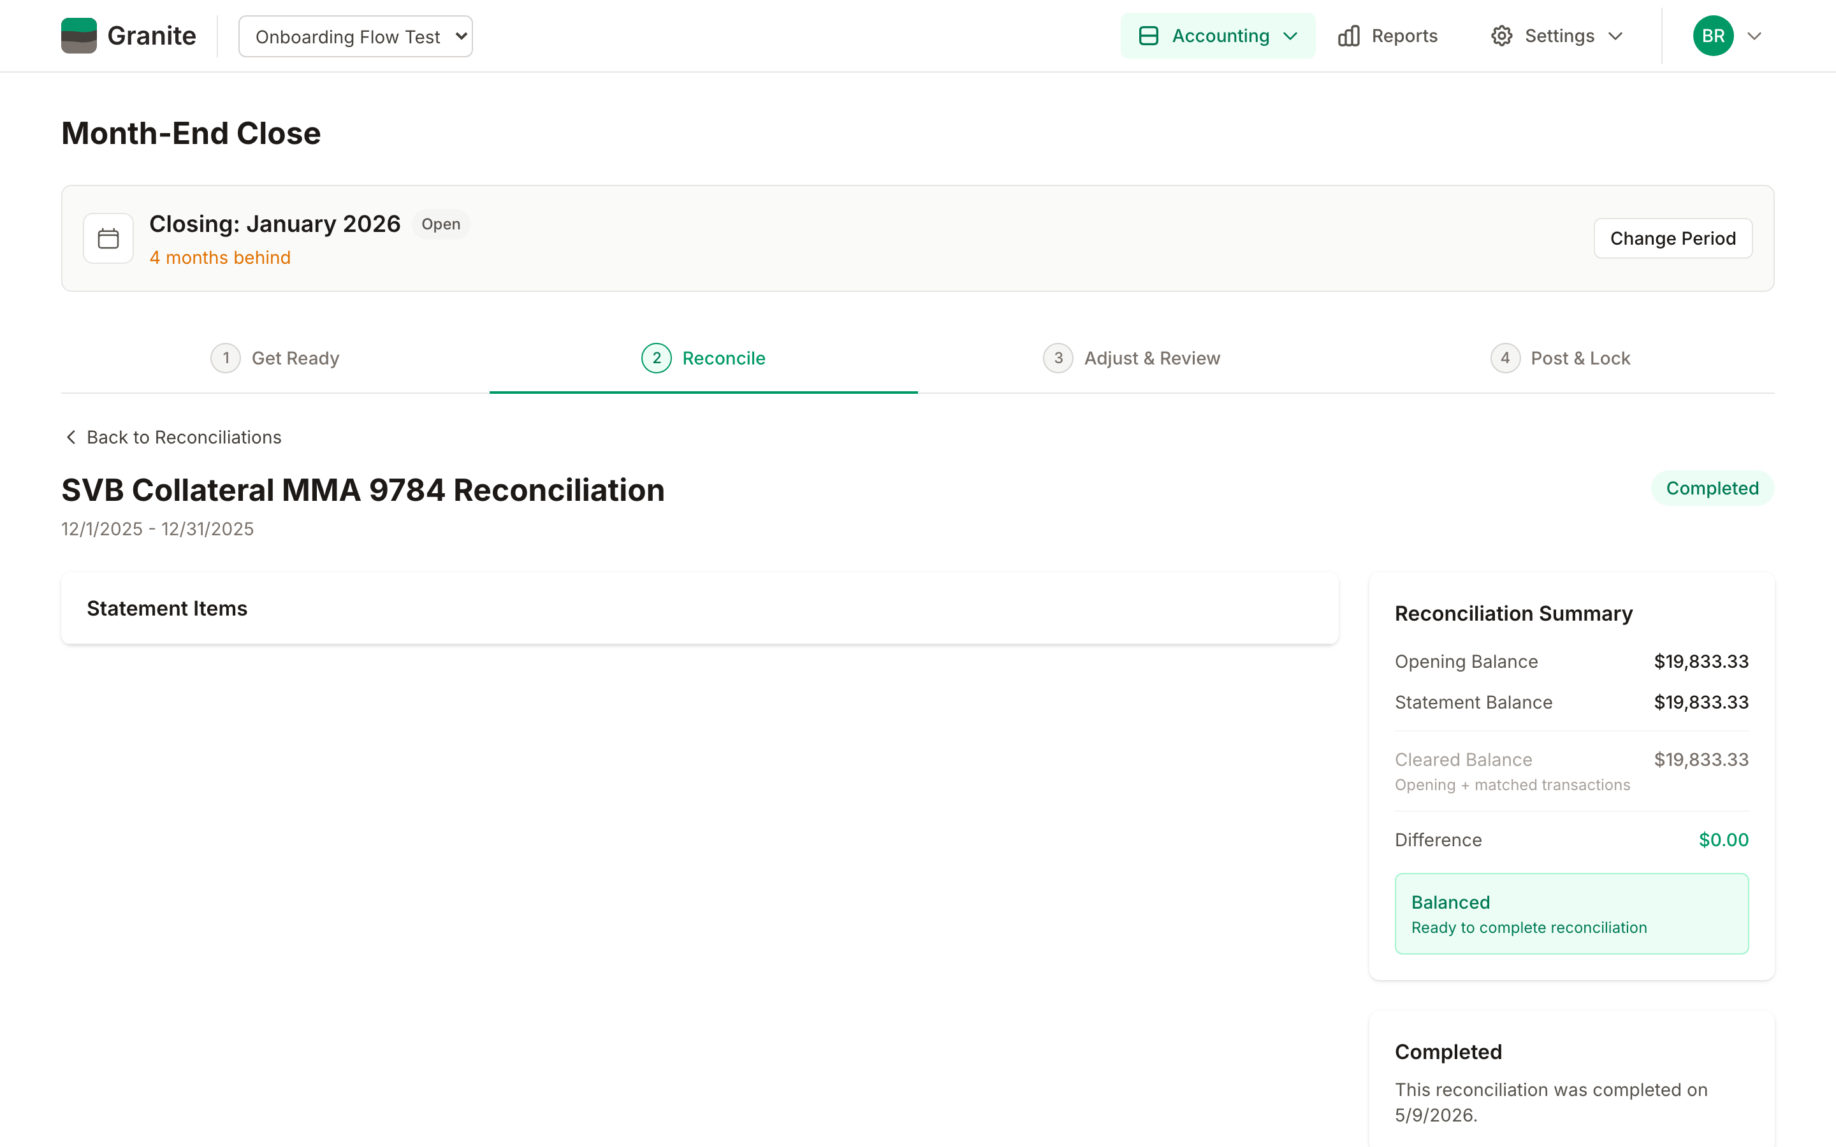The width and height of the screenshot is (1836, 1147).
Task: Click the Statement Balance $19,833.33 value
Action: coord(1701,702)
